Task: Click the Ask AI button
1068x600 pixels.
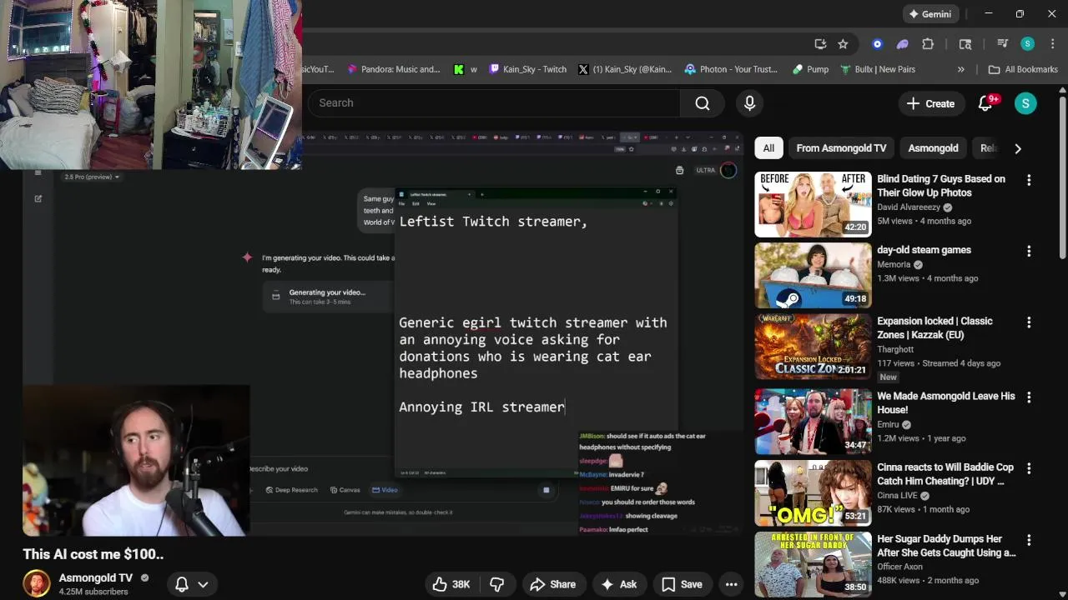Action: (x=618, y=584)
